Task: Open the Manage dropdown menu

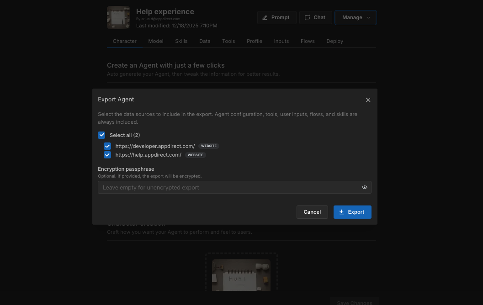Action: click(356, 17)
